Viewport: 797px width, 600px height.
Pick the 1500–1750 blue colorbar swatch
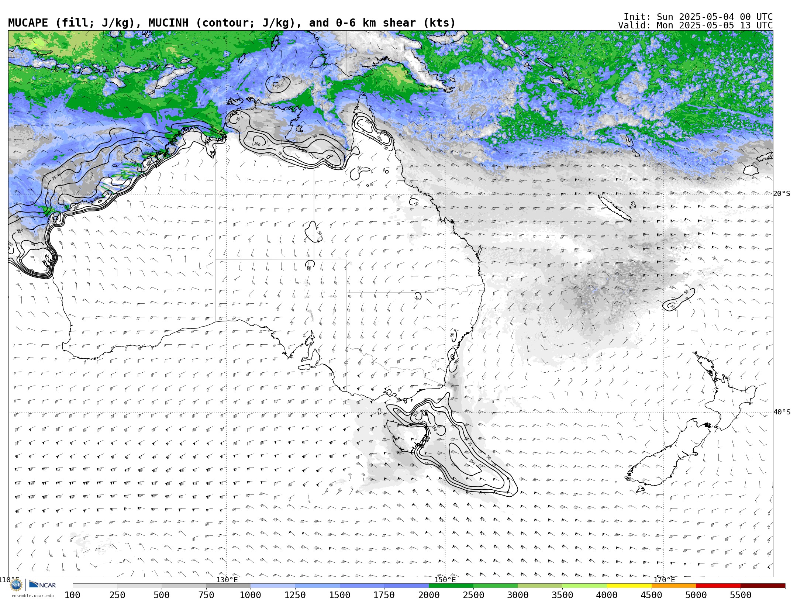coord(362,586)
